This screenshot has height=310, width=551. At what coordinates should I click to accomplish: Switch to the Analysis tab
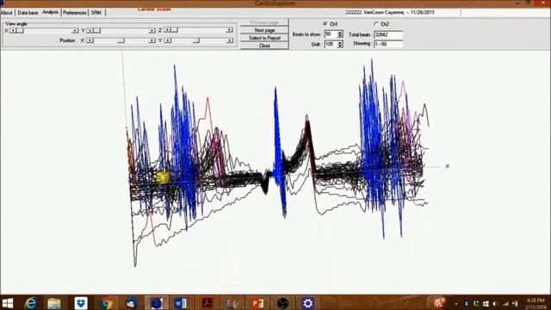tap(50, 12)
